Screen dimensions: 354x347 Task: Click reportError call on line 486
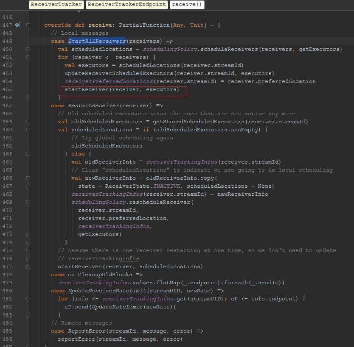pos(76,339)
